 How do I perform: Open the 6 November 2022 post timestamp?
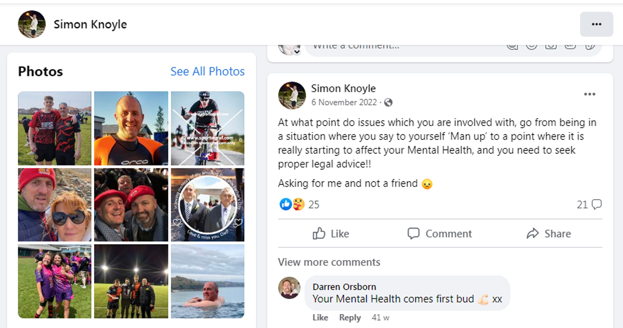tap(344, 102)
